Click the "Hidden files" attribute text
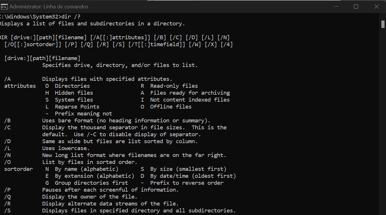 click(74, 93)
